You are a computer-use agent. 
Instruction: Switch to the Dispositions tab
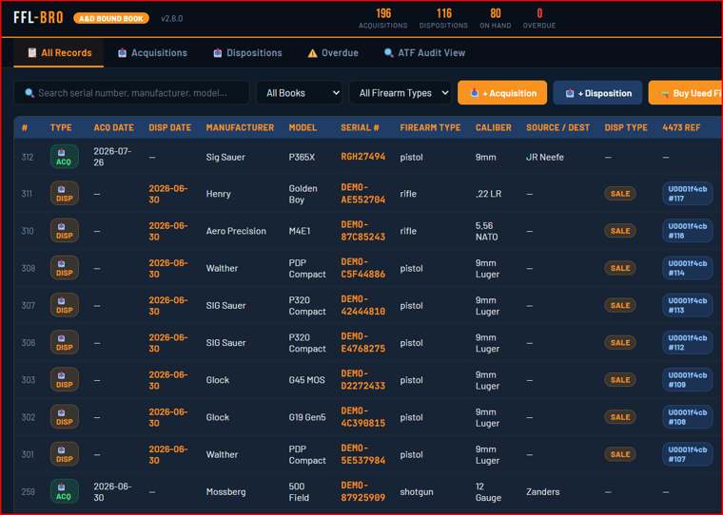[247, 53]
